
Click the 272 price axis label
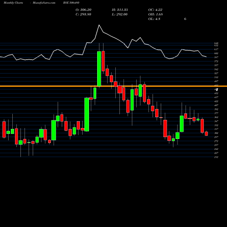tap(216, 141)
